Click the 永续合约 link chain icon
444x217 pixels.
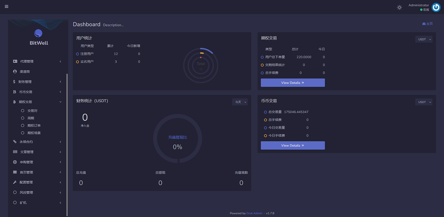point(15,142)
